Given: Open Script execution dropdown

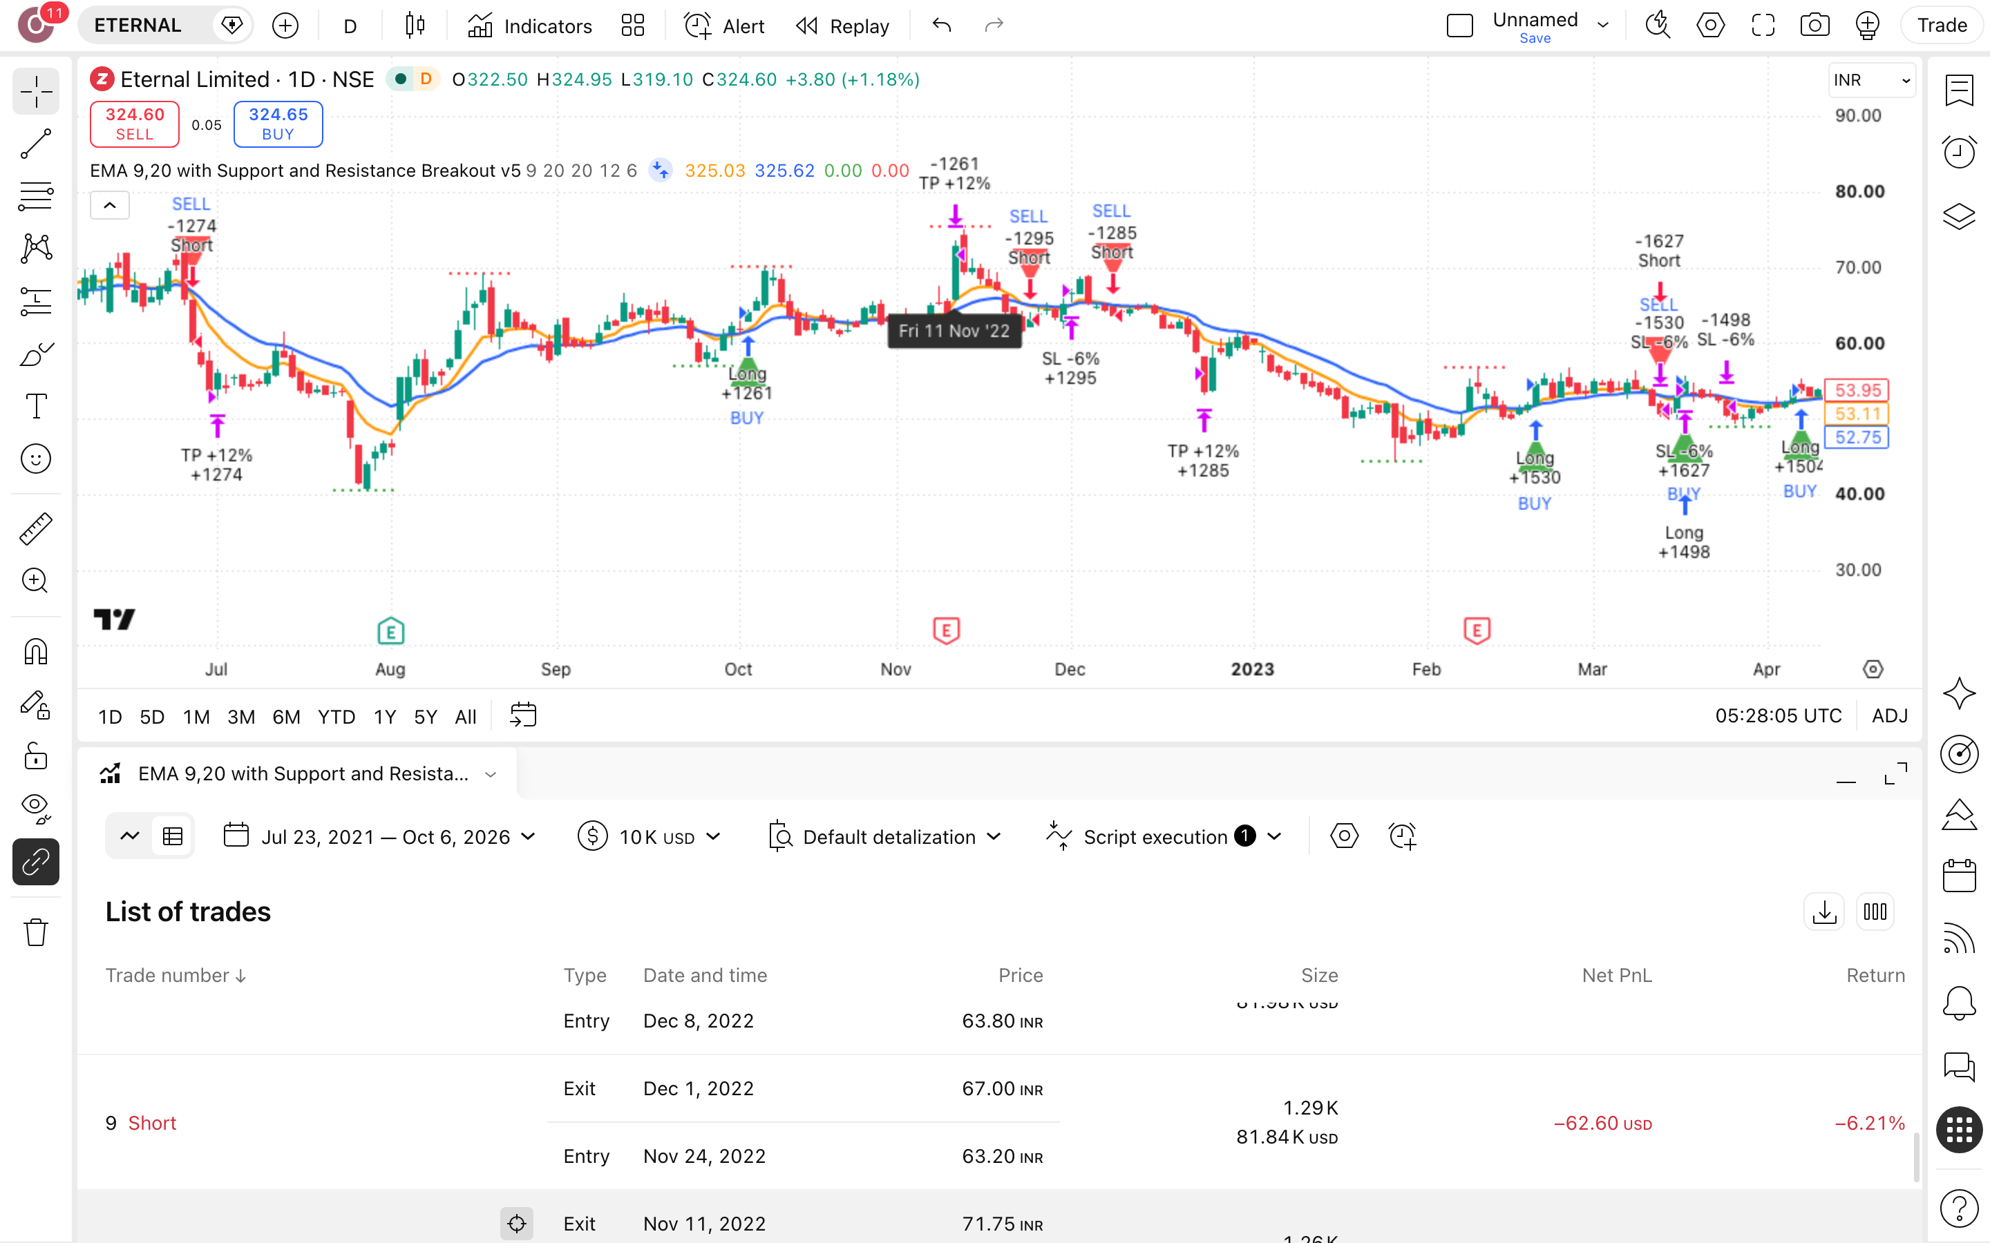Looking at the screenshot, I should pyautogui.click(x=1164, y=837).
